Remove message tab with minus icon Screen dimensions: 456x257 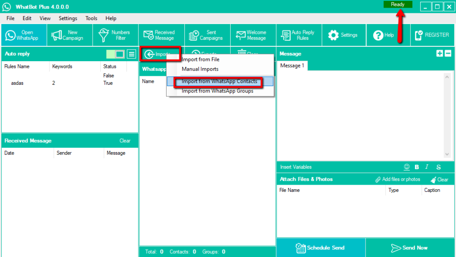coord(448,54)
